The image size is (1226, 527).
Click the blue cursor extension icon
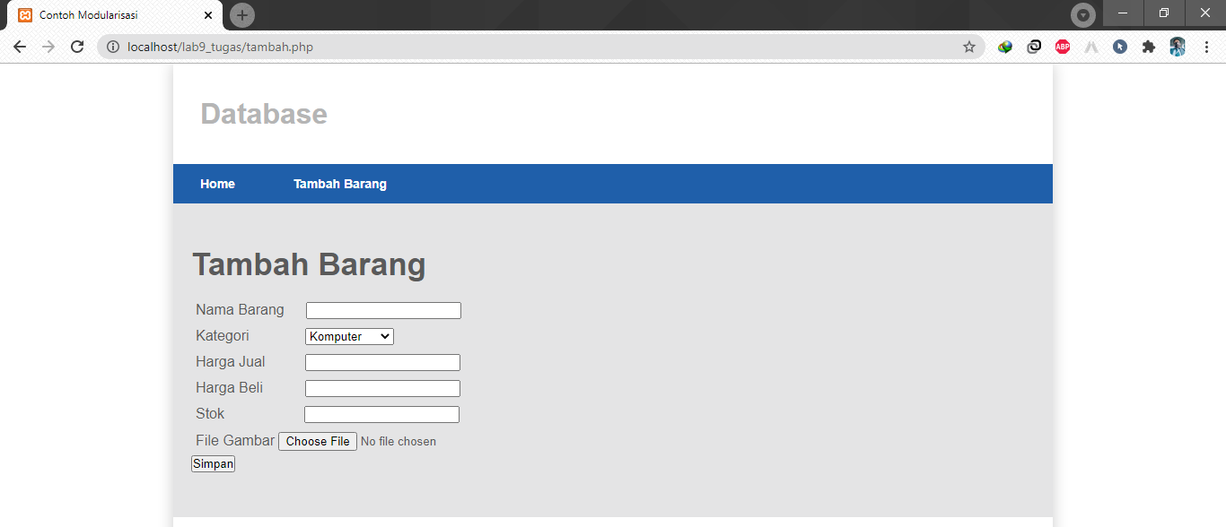1120,47
